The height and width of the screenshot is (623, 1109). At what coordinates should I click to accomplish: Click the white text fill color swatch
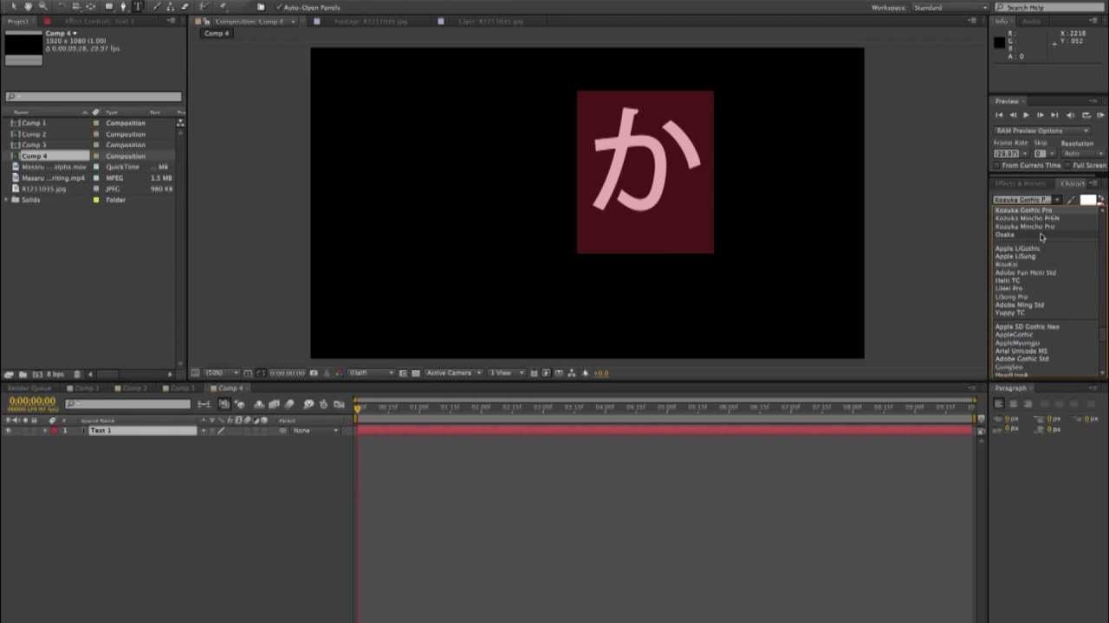(1088, 200)
